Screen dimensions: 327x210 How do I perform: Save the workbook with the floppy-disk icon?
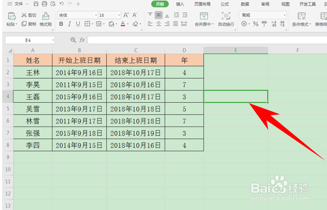(36, 4)
